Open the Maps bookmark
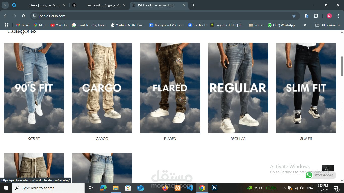Image resolution: width=344 pixels, height=193 pixels. [40, 25]
